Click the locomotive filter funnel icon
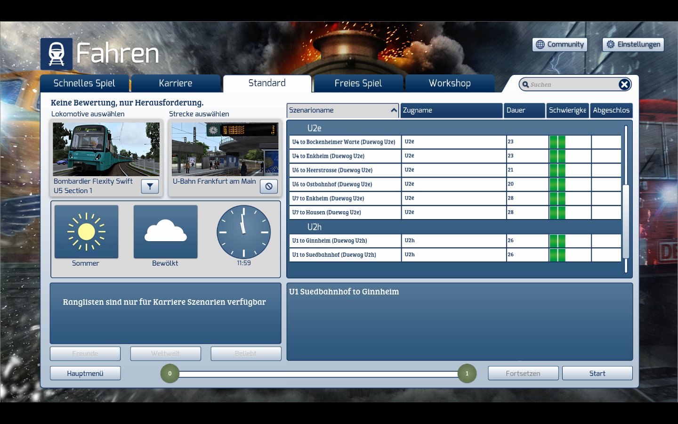Viewport: 678px width, 424px height. (150, 187)
